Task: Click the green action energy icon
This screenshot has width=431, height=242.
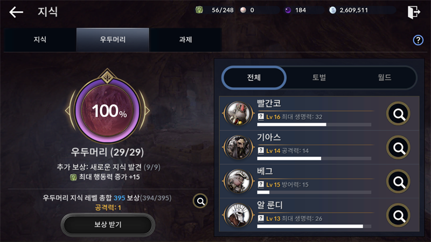Action: pos(199,10)
